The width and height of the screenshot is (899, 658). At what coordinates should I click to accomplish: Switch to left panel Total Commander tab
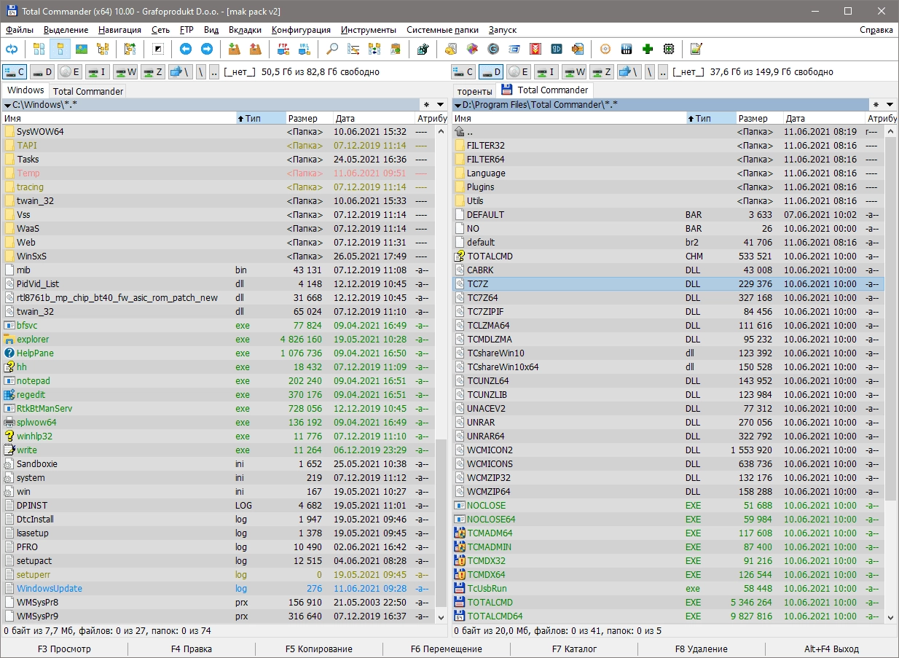pos(88,91)
